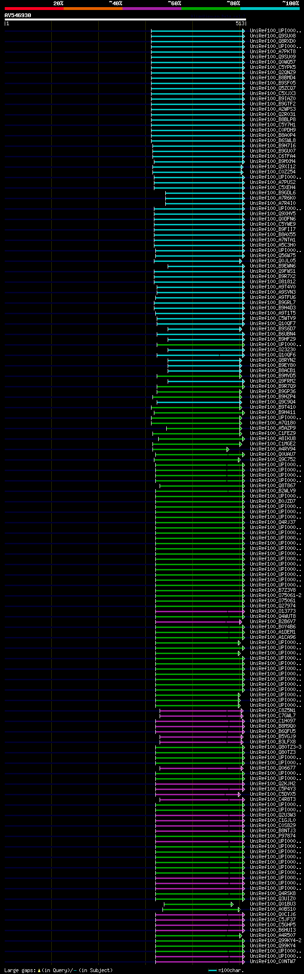Select hit label UniRef100_B9GDL6
Image resolution: width=304 pixels, height=974 pixels.
coord(273,193)
